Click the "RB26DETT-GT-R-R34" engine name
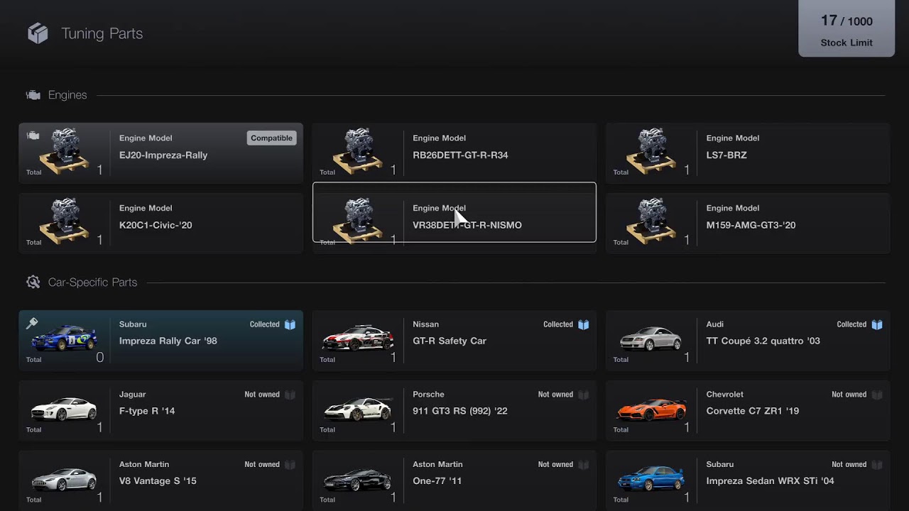This screenshot has height=511, width=909. pos(460,155)
